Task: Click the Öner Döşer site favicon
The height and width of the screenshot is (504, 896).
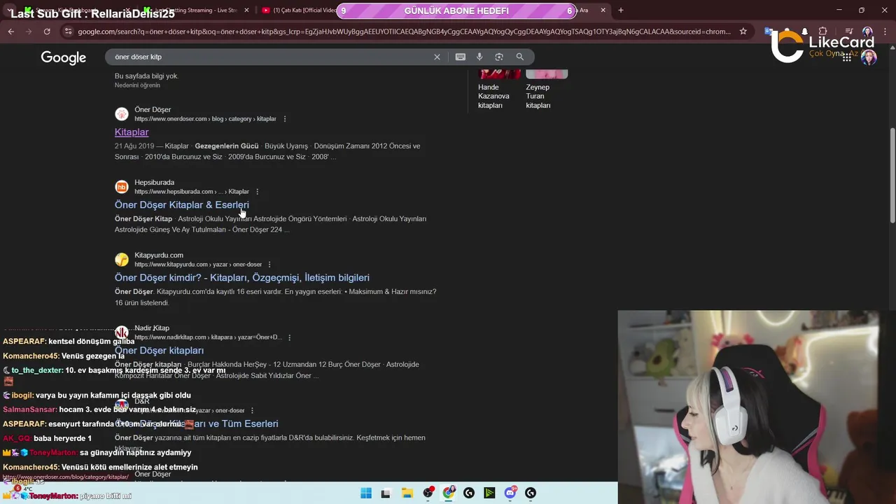Action: (122, 114)
